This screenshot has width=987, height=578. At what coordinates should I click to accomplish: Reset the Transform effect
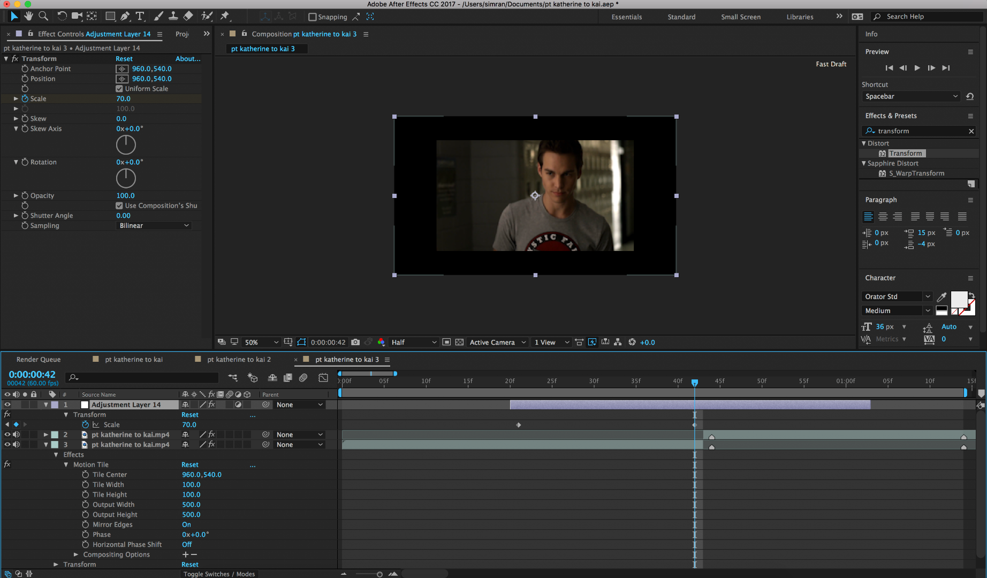(x=124, y=58)
